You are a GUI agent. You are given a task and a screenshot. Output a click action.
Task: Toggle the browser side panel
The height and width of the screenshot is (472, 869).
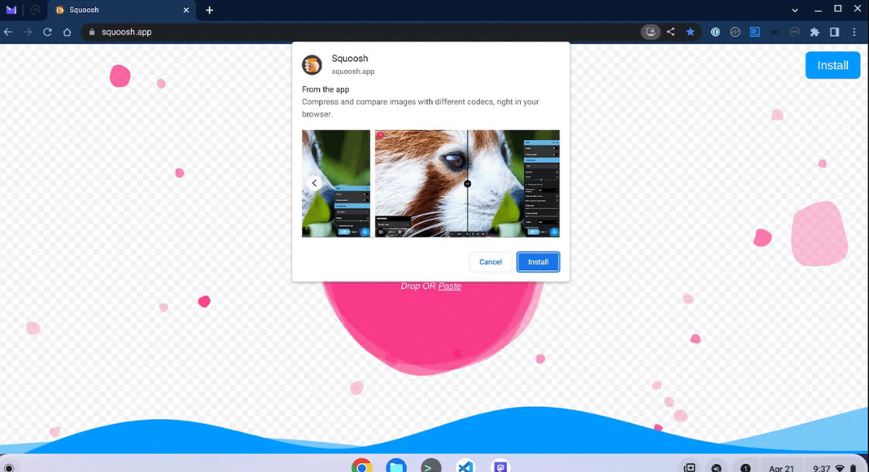coord(834,32)
